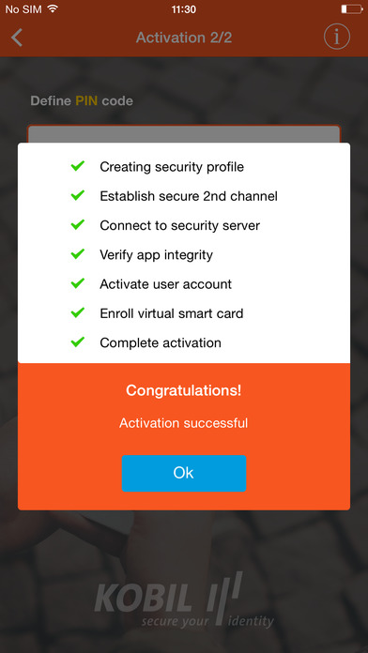Image resolution: width=368 pixels, height=653 pixels.
Task: Tap the Congratulations! heading
Action: 184,390
